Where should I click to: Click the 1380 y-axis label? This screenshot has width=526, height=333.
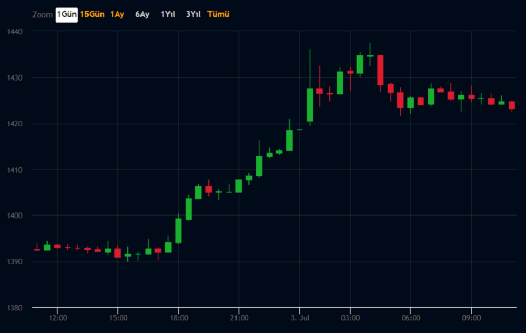pos(15,308)
